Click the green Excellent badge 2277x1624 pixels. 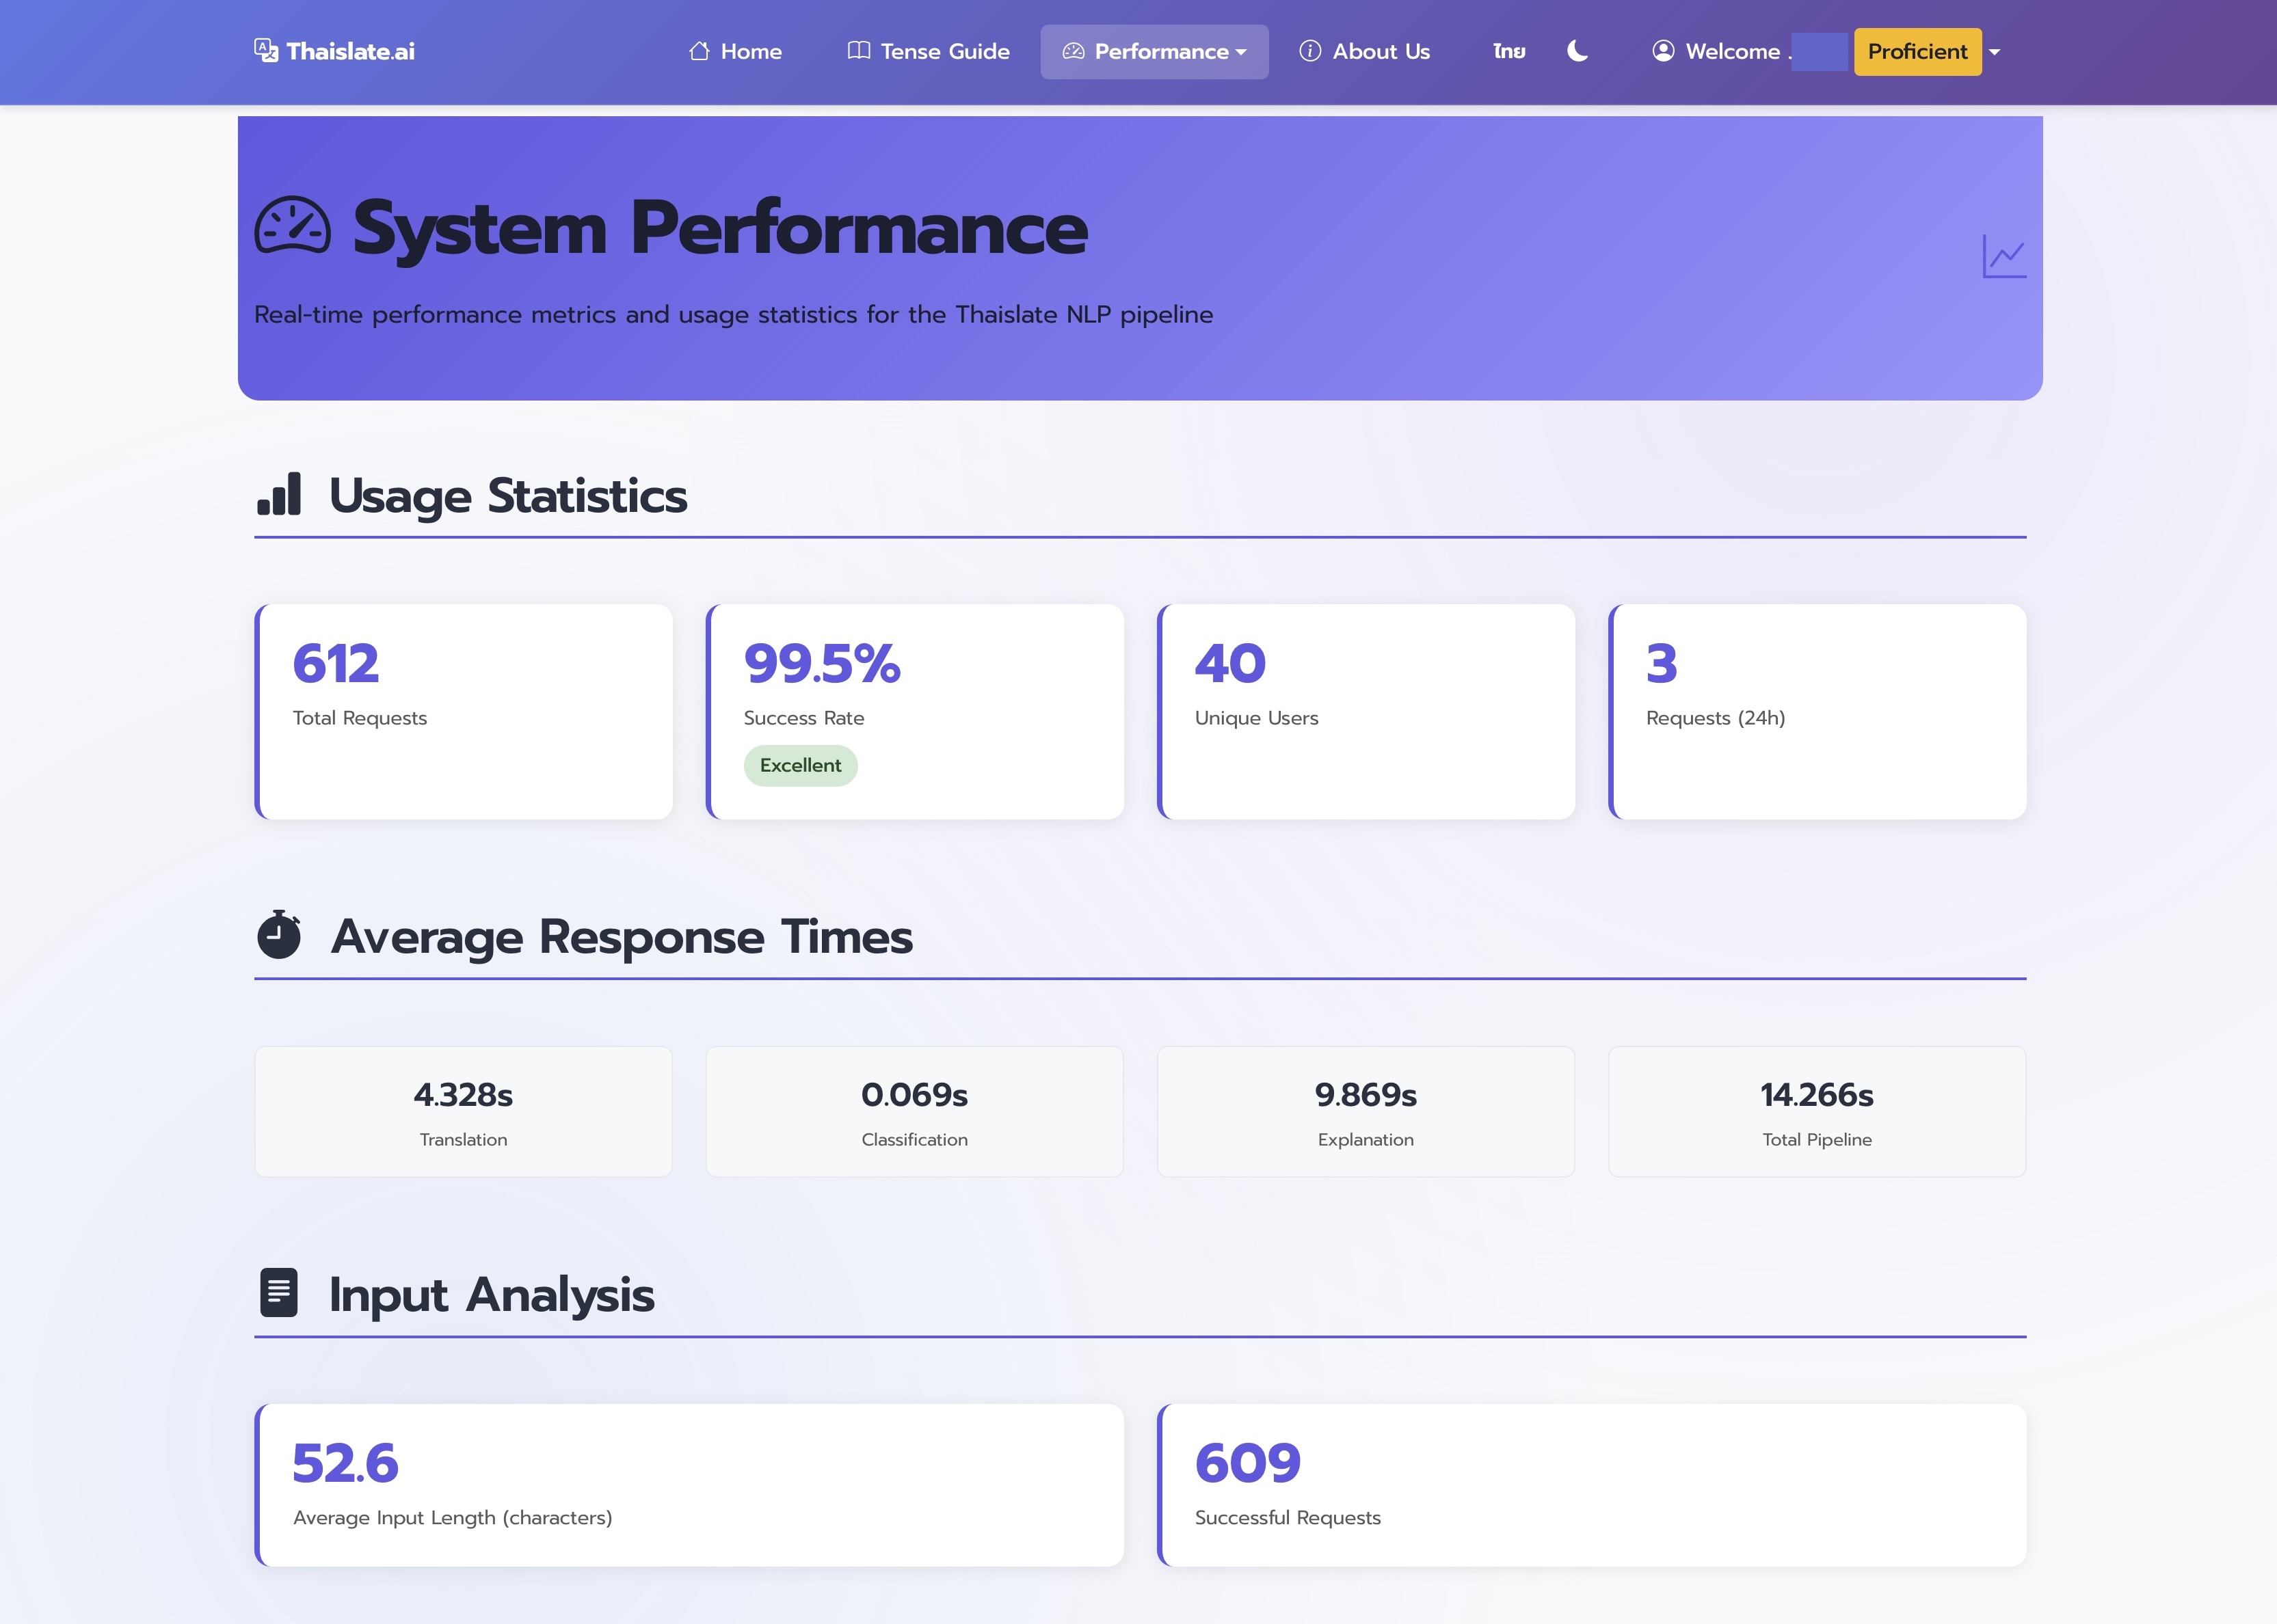(x=799, y=765)
